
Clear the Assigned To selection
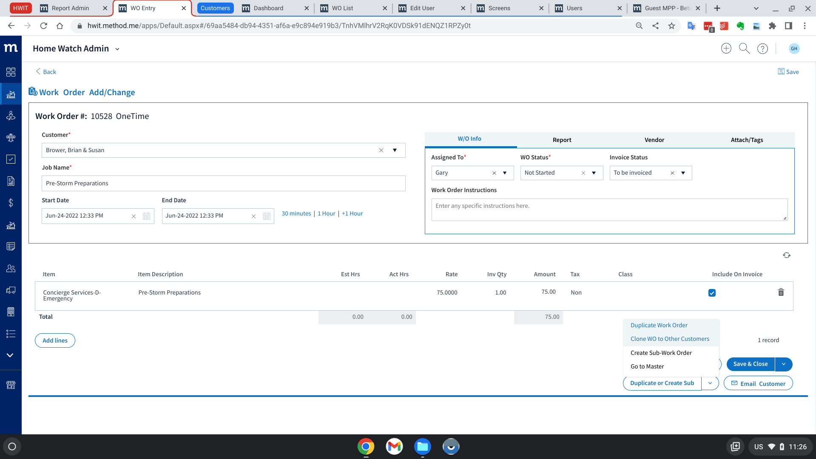point(494,173)
